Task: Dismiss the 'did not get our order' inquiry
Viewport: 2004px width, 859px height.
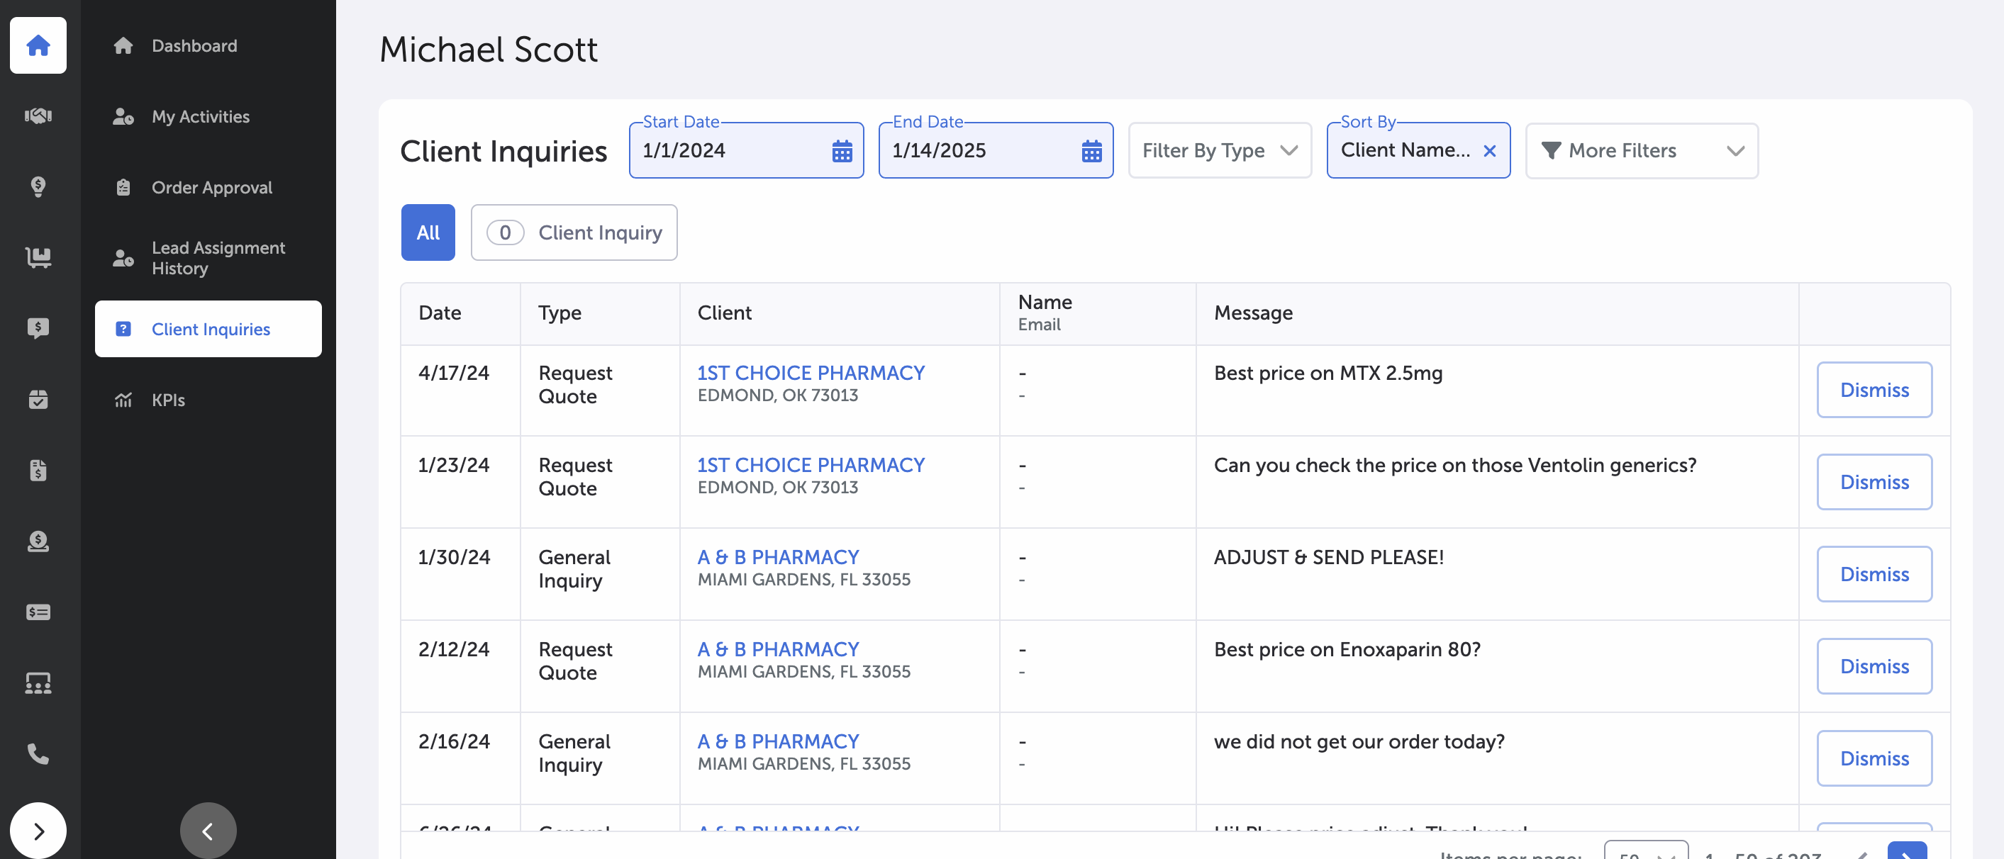Action: pos(1874,759)
